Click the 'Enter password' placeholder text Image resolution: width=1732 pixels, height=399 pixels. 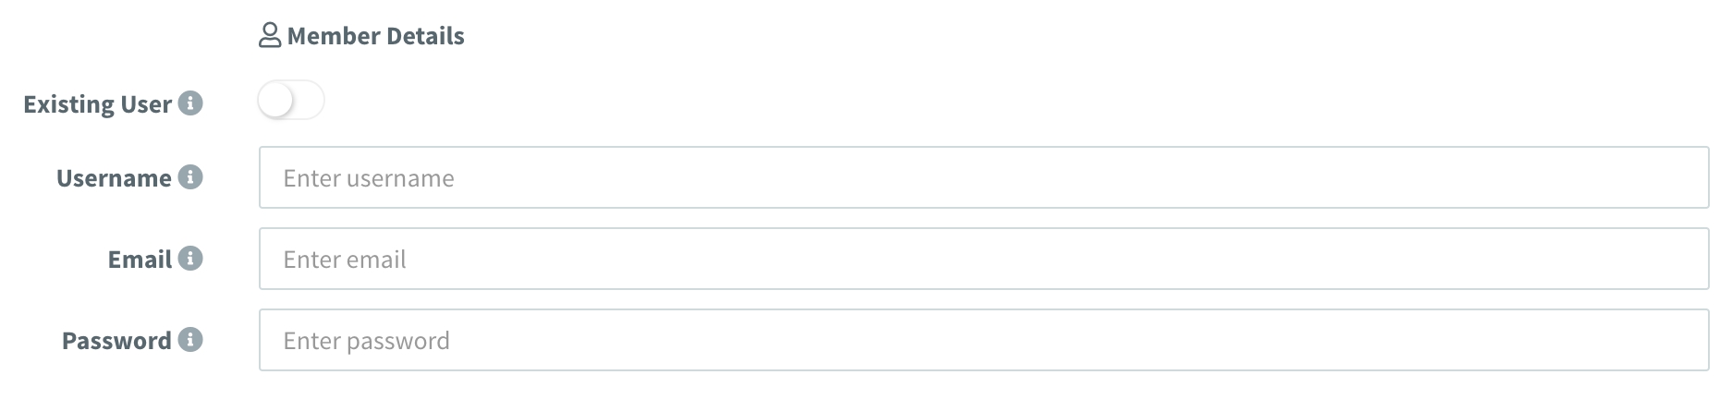tap(366, 341)
